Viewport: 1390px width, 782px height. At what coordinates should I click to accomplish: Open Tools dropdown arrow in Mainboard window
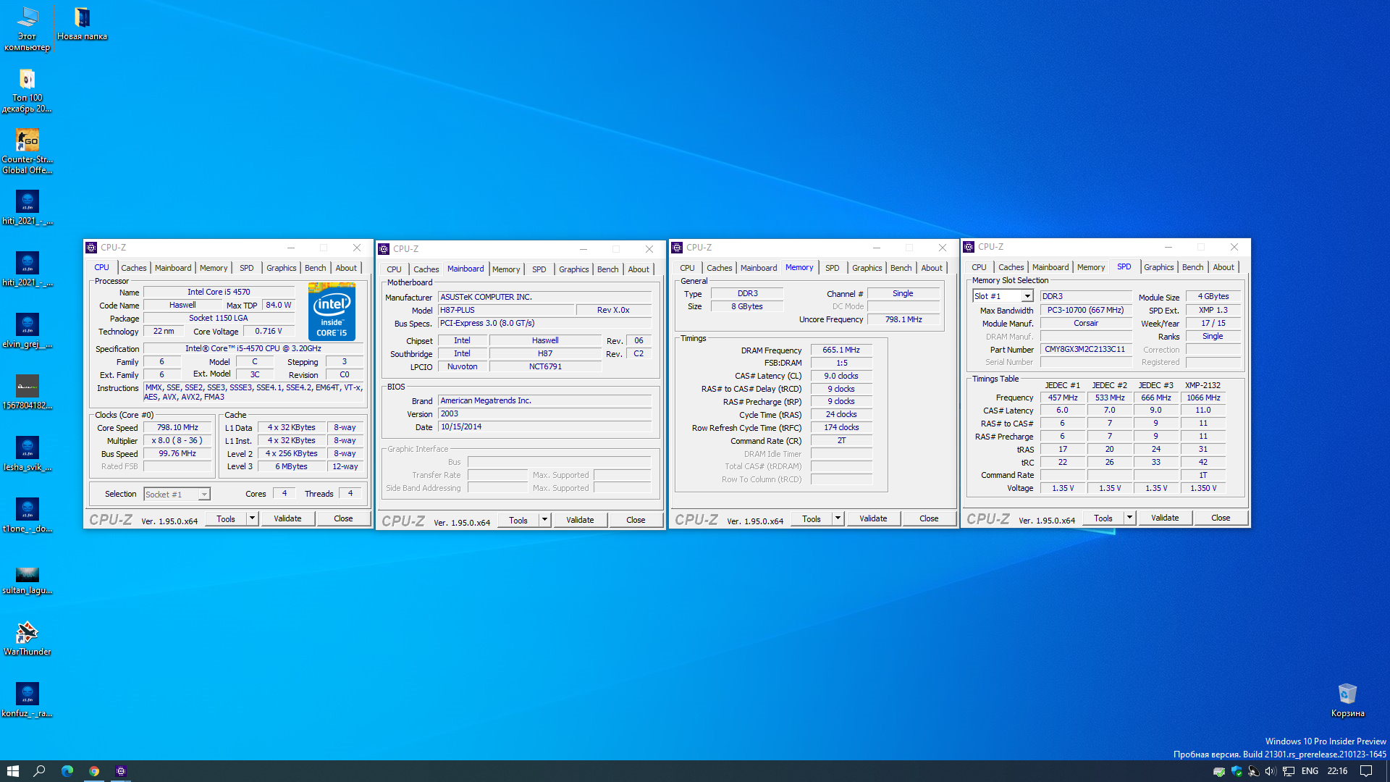coord(544,520)
